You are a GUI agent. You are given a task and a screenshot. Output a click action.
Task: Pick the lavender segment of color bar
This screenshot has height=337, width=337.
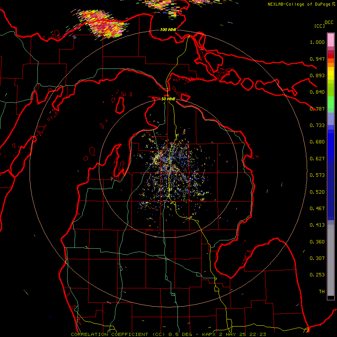pos(331,119)
